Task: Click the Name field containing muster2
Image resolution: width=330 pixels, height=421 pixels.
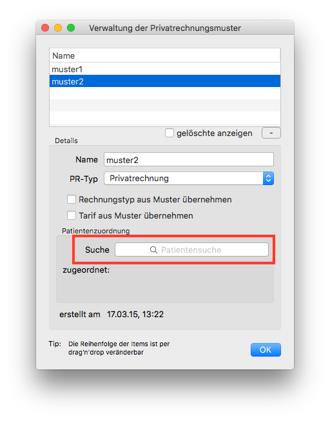Action: click(189, 160)
